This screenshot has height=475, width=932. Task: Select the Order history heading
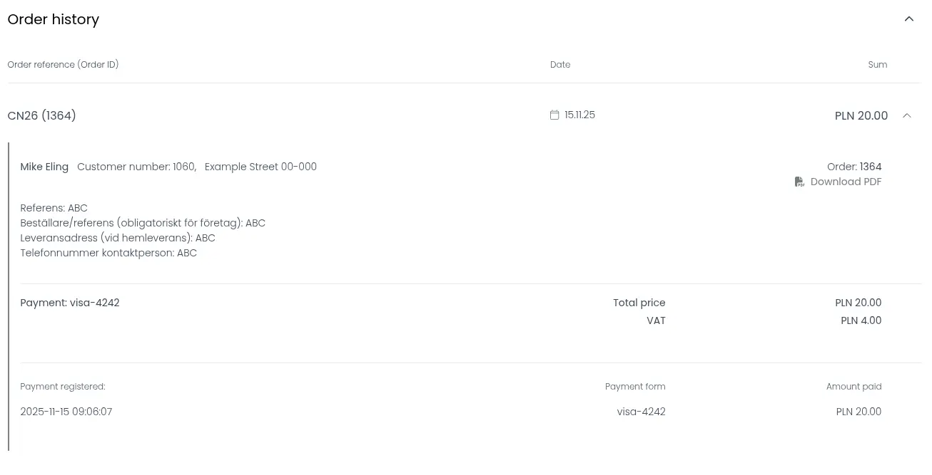pyautogui.click(x=53, y=19)
